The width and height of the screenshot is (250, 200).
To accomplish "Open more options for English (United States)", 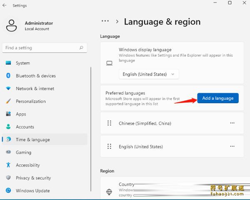I will (232, 147).
